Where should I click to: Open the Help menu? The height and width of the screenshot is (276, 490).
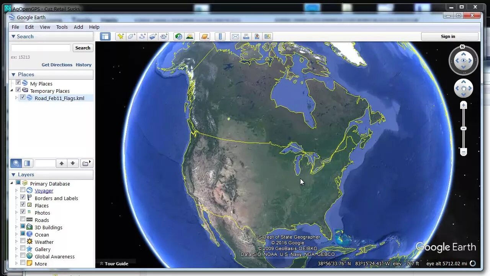tap(94, 27)
